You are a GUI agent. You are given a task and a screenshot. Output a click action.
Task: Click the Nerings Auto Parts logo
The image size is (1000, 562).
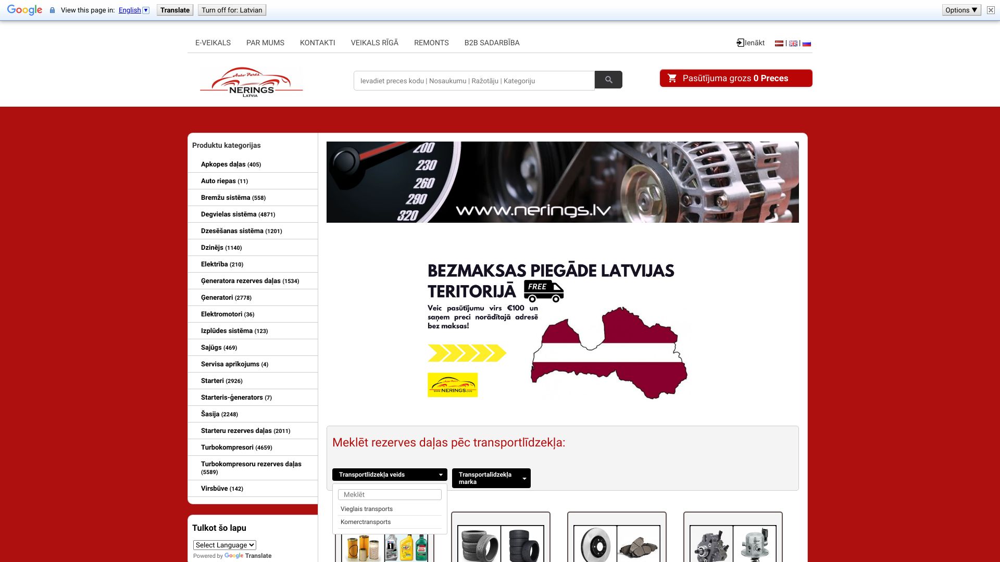pos(251,82)
